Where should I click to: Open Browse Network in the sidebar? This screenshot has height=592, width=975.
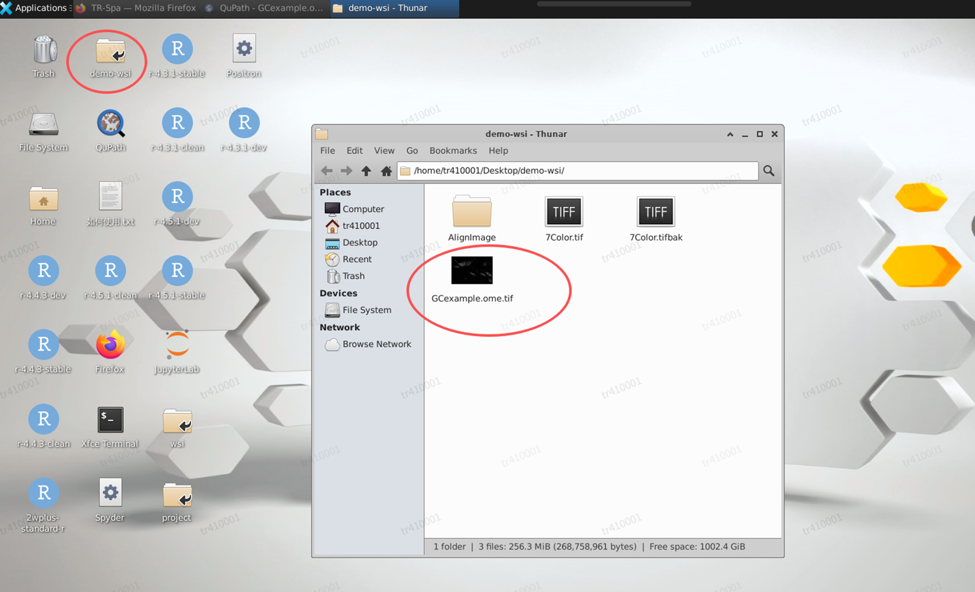pyautogui.click(x=376, y=344)
